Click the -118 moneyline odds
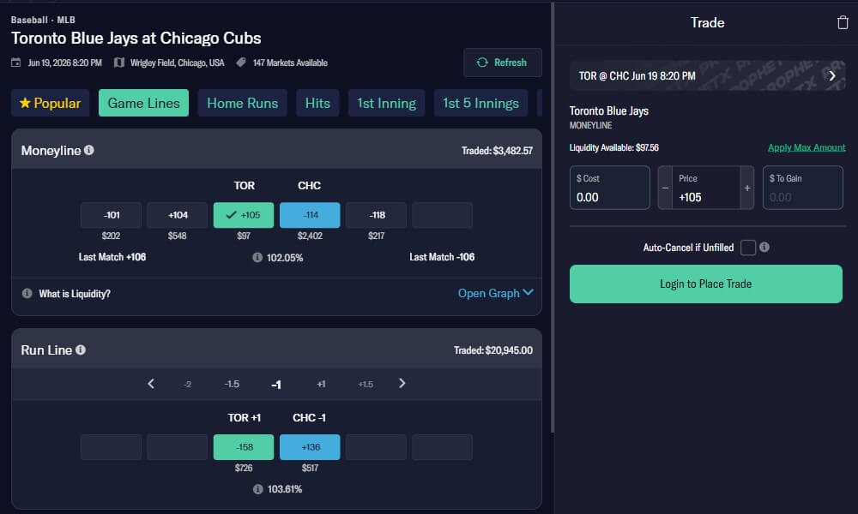This screenshot has height=514, width=858. click(376, 215)
